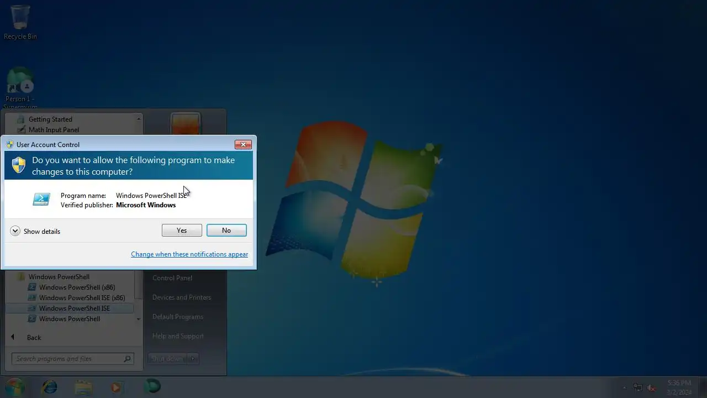Click the PowerShell ISE program icon in the dialog
This screenshot has width=707, height=398.
click(41, 200)
